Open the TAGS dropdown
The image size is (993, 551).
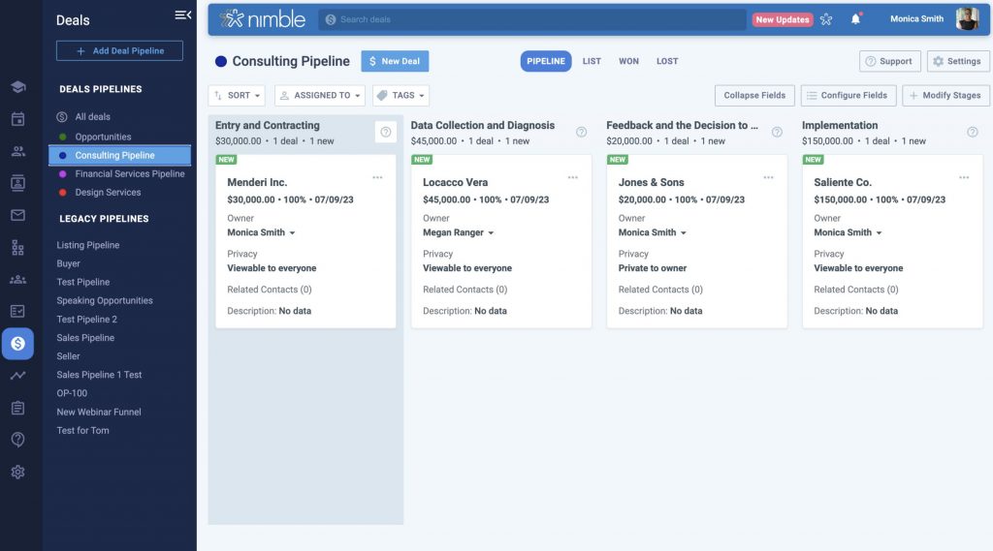click(x=400, y=96)
